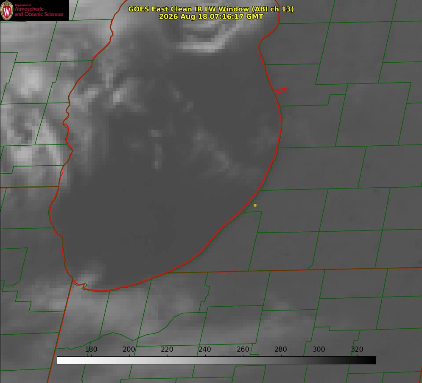Screen dimensions: 422x383
Task: Click the 240 colorbar label
Action: tap(205, 349)
